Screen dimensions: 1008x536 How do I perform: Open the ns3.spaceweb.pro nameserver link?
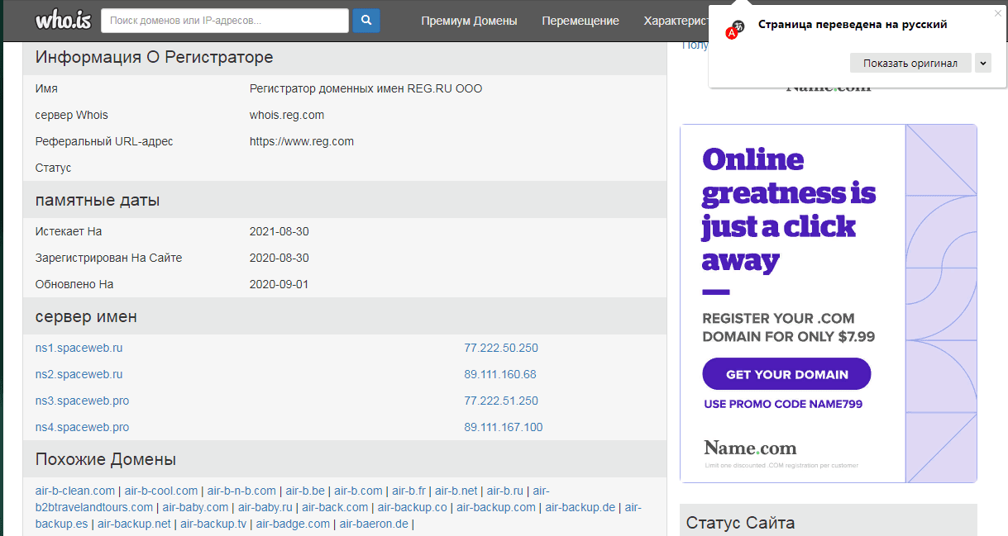pos(82,401)
